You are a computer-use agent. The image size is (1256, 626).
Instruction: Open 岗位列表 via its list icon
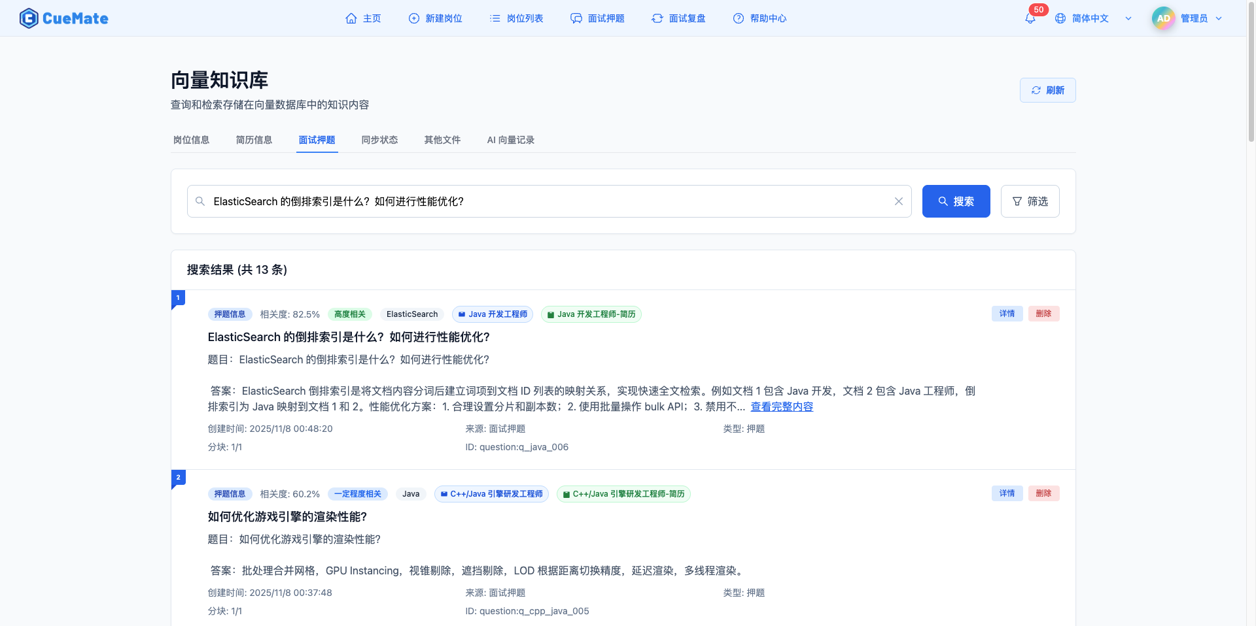pos(496,18)
